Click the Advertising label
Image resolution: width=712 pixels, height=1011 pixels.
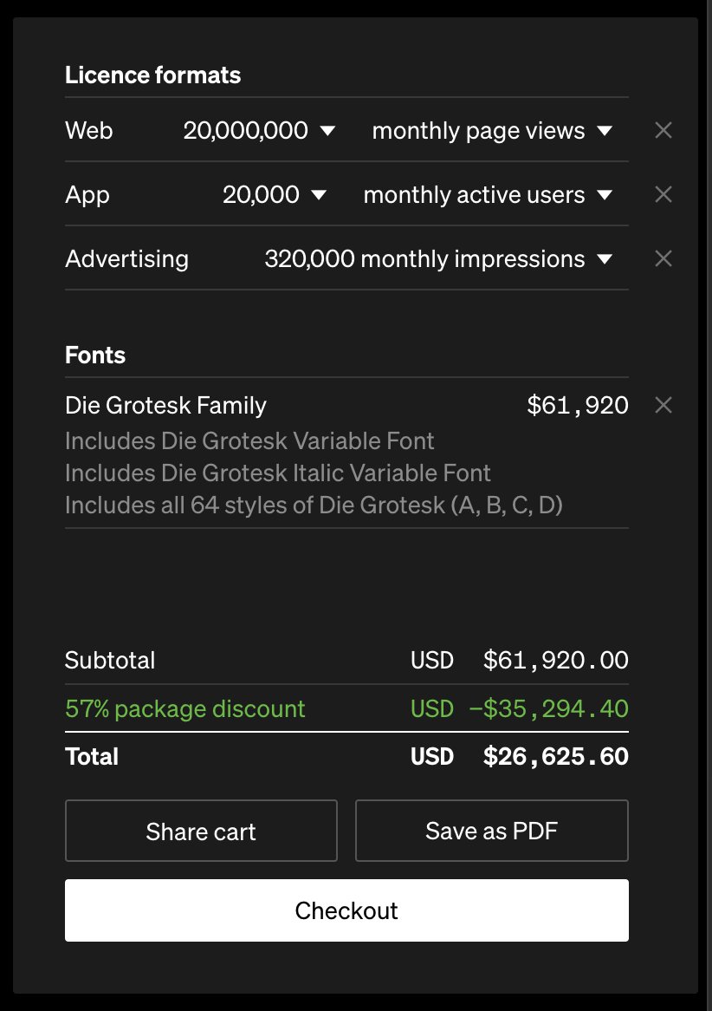(x=127, y=258)
